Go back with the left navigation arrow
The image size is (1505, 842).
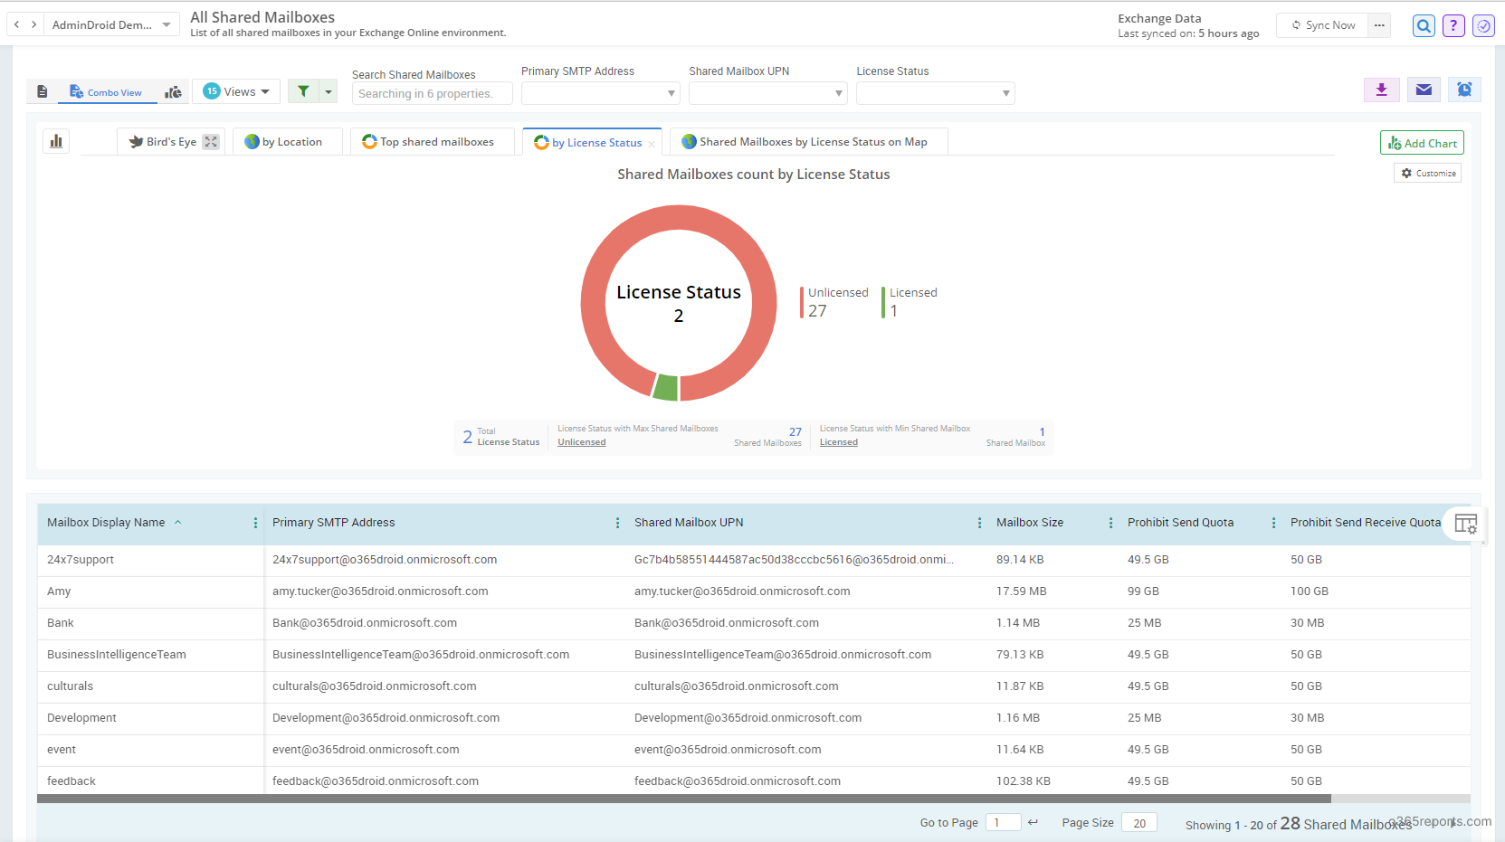tap(17, 24)
